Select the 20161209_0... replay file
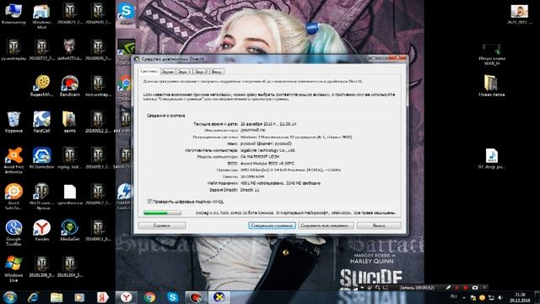Image resolution: width=540 pixels, height=304 pixels. point(41,267)
